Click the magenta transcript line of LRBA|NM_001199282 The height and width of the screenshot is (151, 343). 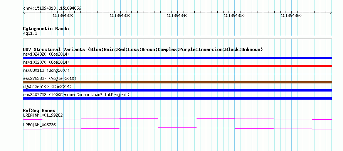coord(177,119)
